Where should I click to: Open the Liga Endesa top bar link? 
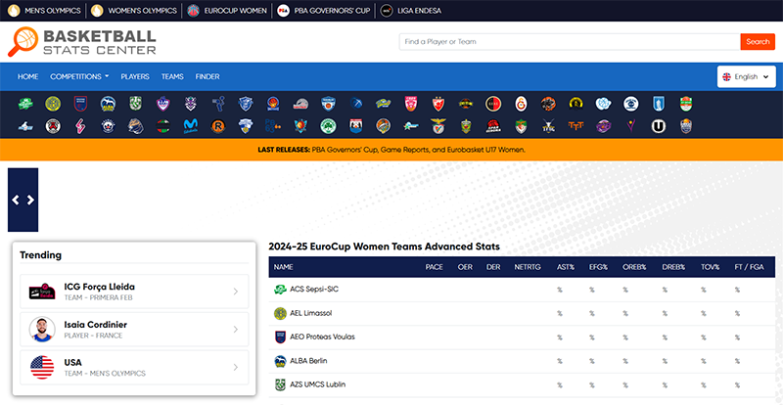(x=411, y=11)
